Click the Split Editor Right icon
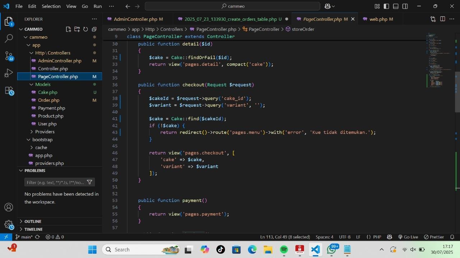This screenshot has height=258, width=460. tap(442, 19)
